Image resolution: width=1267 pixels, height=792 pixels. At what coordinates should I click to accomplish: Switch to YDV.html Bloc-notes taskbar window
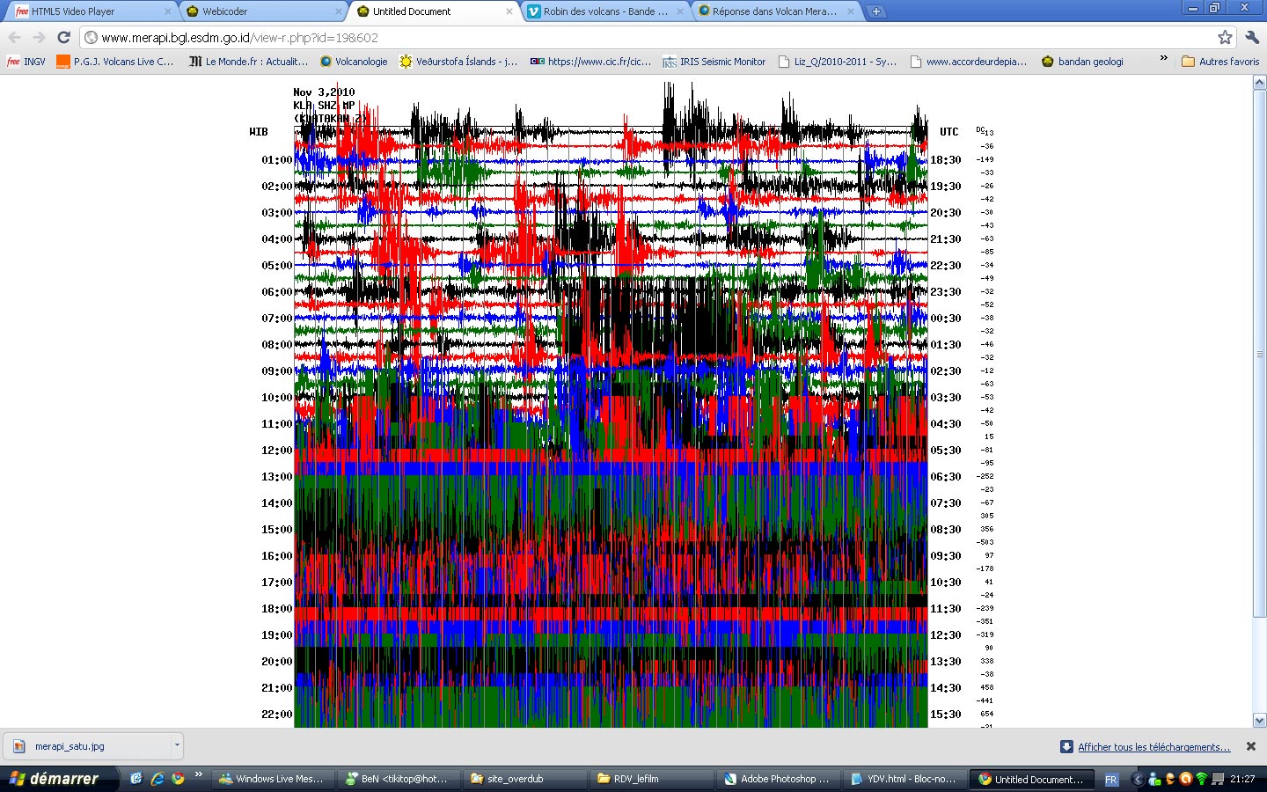(x=904, y=779)
